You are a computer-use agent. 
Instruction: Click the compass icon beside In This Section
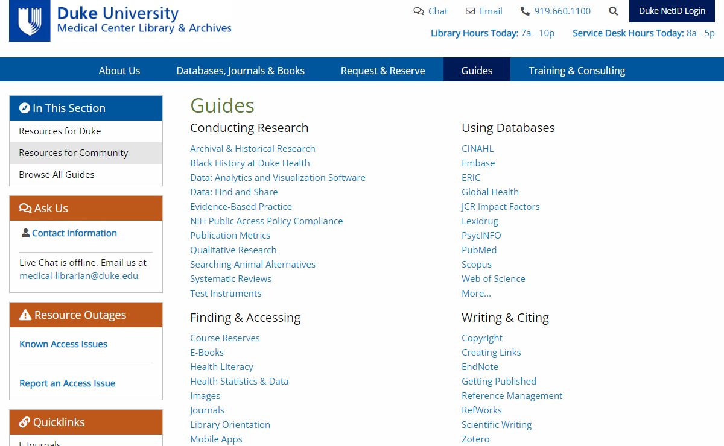click(x=25, y=108)
